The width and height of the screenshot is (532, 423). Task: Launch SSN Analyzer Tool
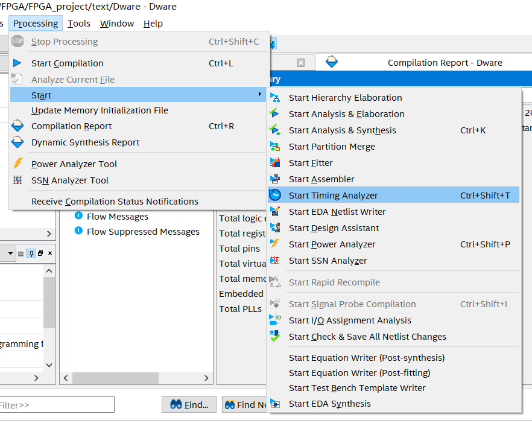click(139, 180)
